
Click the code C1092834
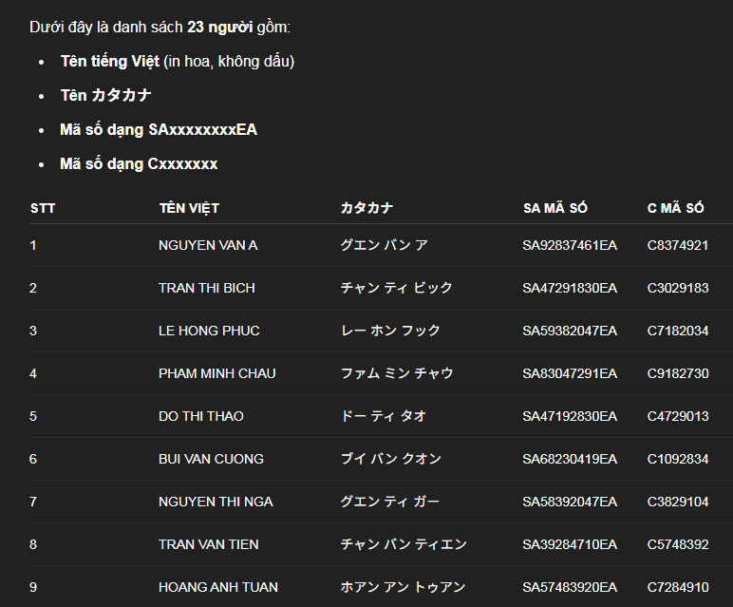pyautogui.click(x=678, y=459)
